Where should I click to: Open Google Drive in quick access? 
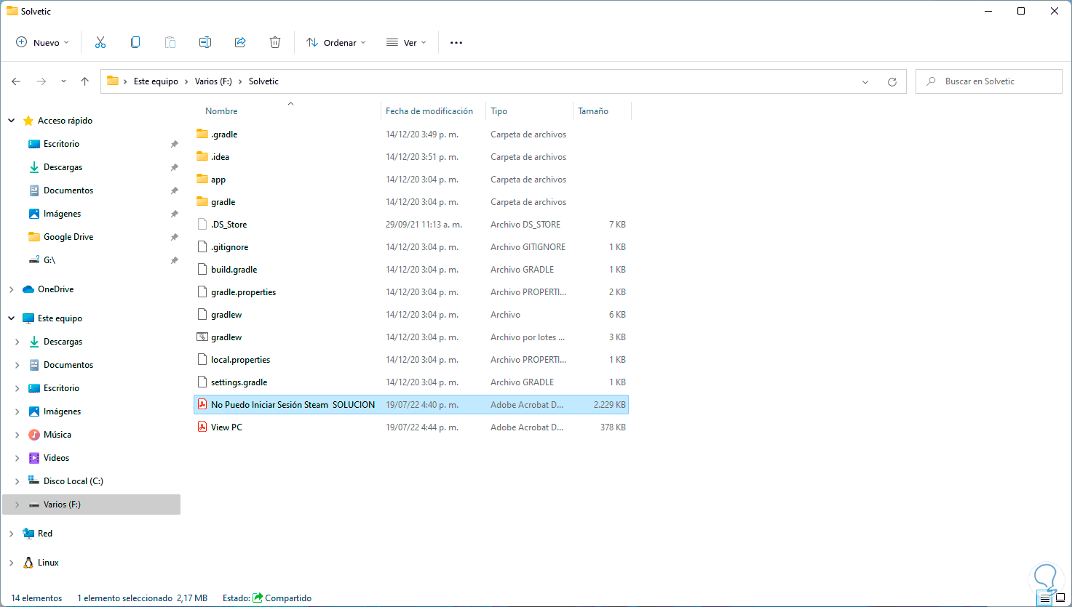[x=68, y=237]
